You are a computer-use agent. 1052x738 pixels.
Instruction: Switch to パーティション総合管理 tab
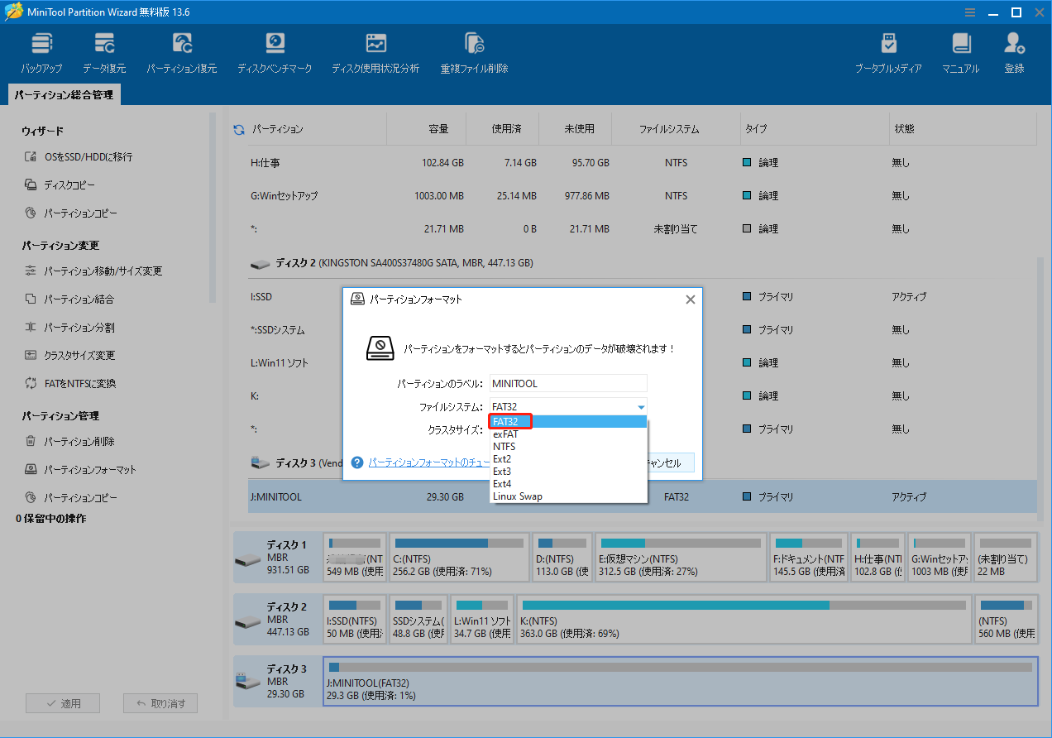click(64, 95)
